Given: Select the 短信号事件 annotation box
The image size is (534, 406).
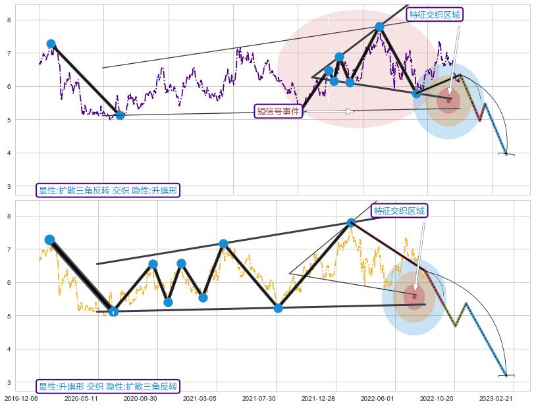Looking at the screenshot, I should tap(278, 112).
